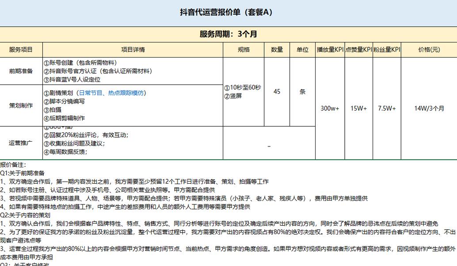
Task: Select the spec text ②竖屏
Action: coord(233,96)
